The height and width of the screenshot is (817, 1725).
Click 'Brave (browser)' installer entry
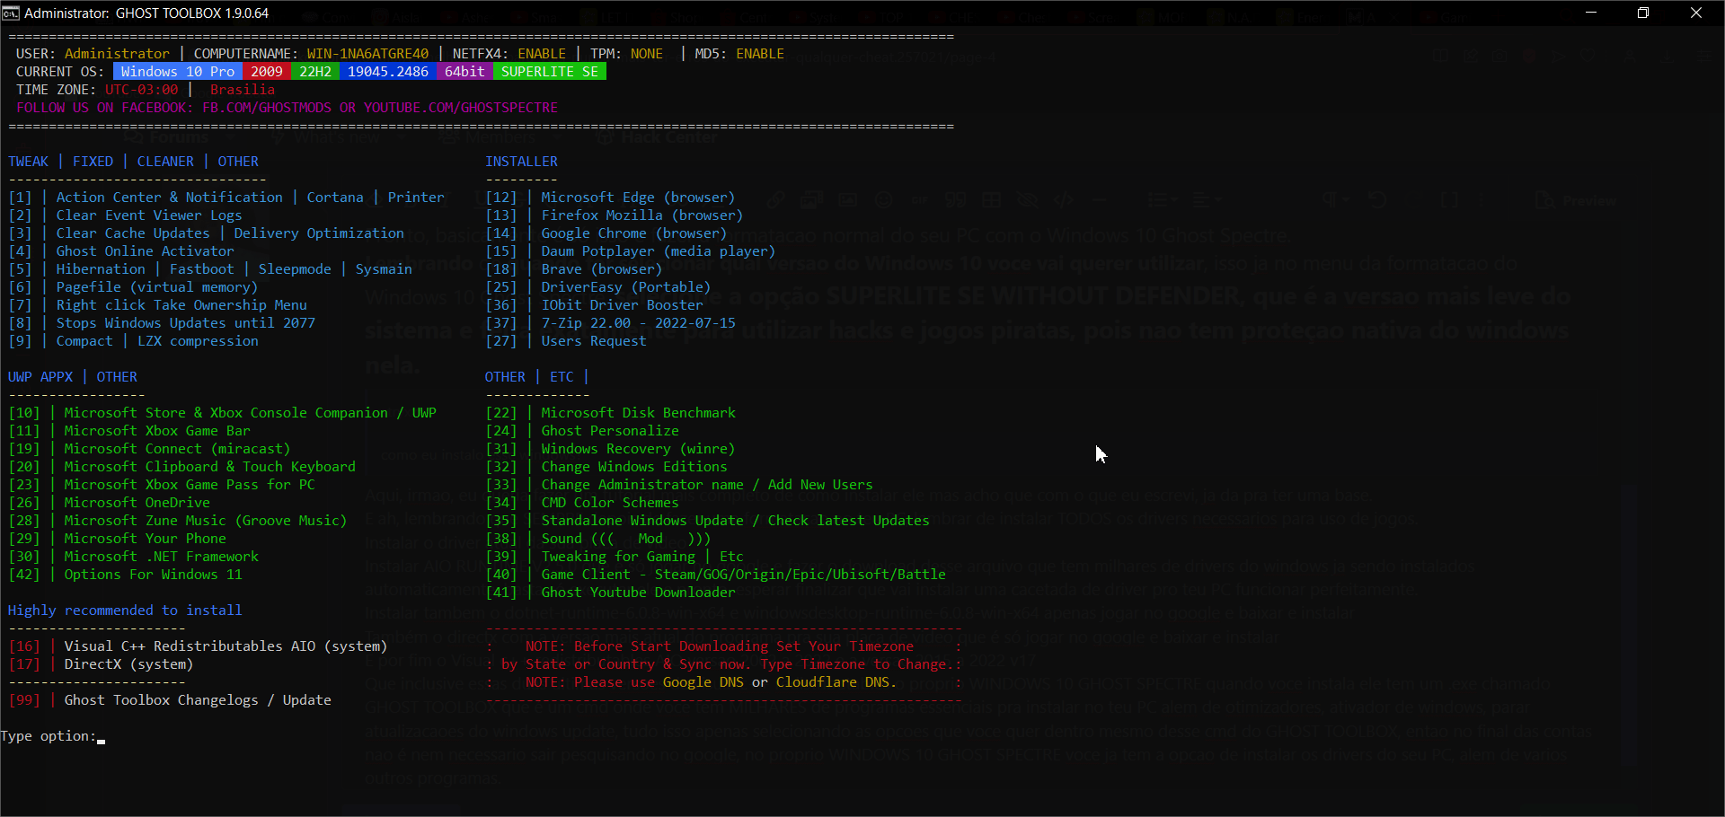(x=601, y=269)
